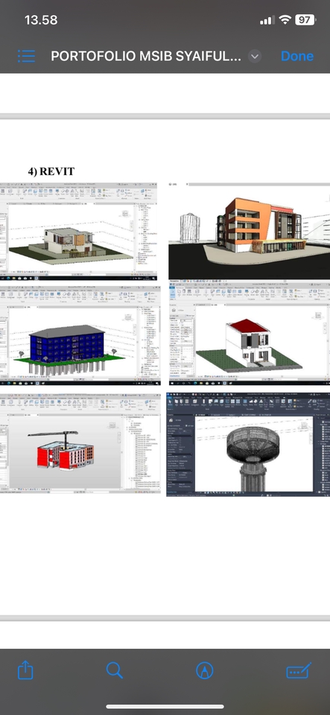Tap the water tower wireframe screenshot
330x715 pixels.
point(248,444)
